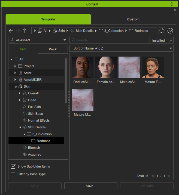Open the Sort by Name dropdown
The height and width of the screenshot is (195, 179).
tap(121, 48)
